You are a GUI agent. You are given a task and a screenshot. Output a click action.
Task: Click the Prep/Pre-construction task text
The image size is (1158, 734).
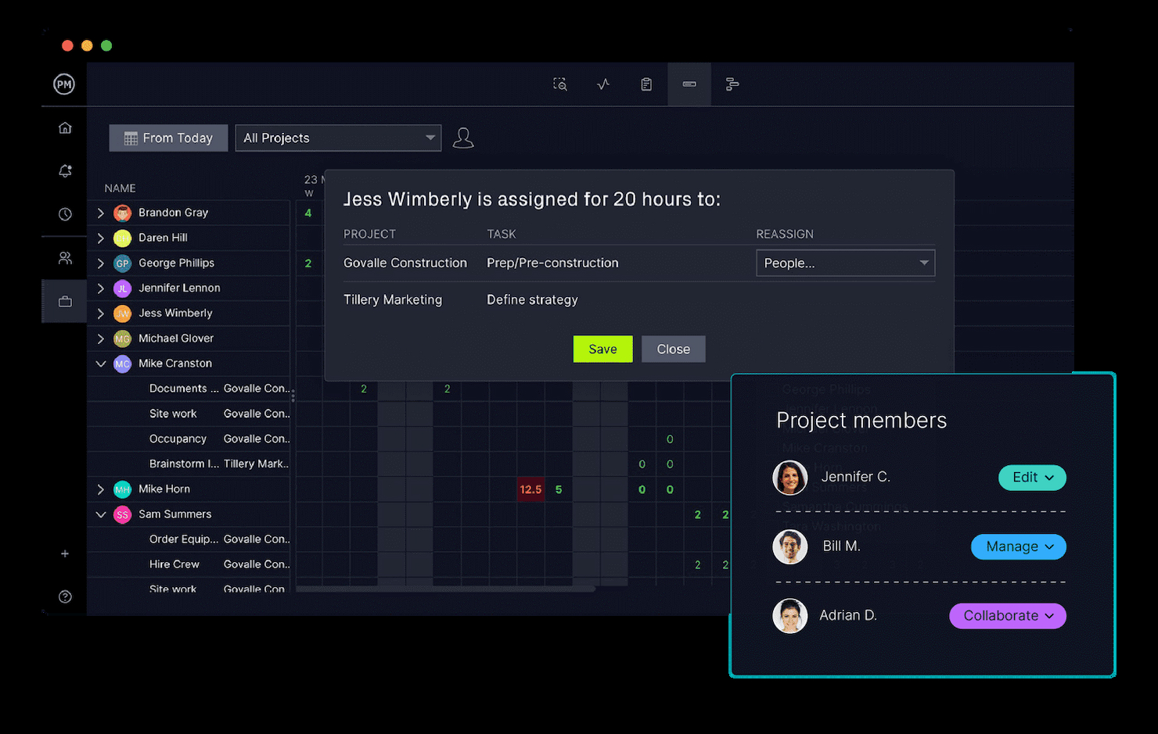click(552, 263)
